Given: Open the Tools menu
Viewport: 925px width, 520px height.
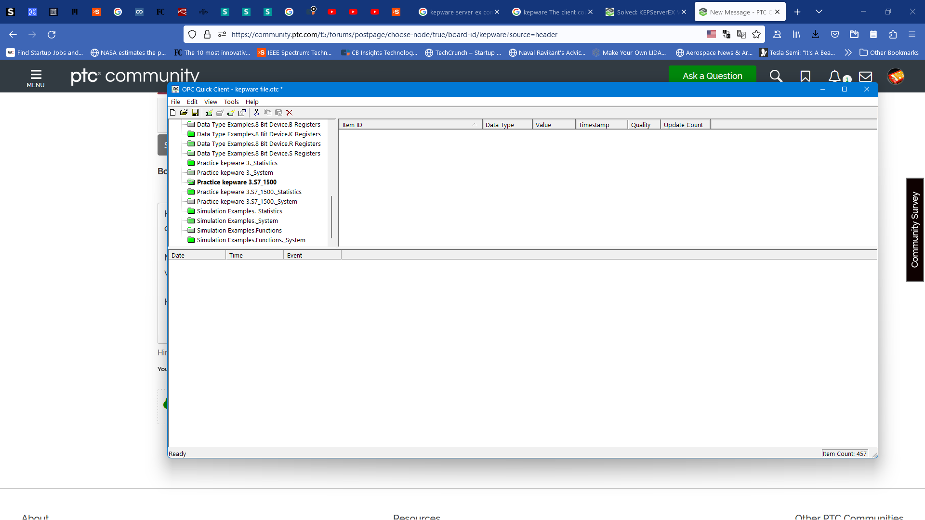Looking at the screenshot, I should [x=231, y=102].
